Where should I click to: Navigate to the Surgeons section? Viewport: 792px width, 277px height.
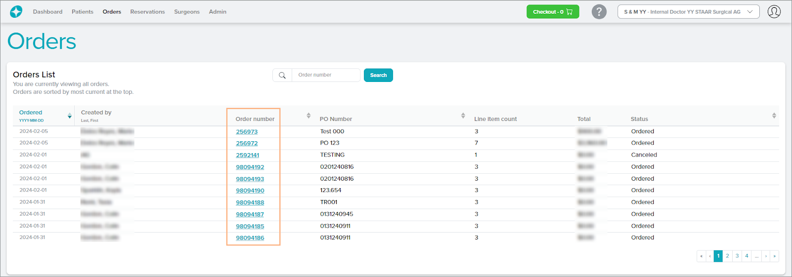186,12
